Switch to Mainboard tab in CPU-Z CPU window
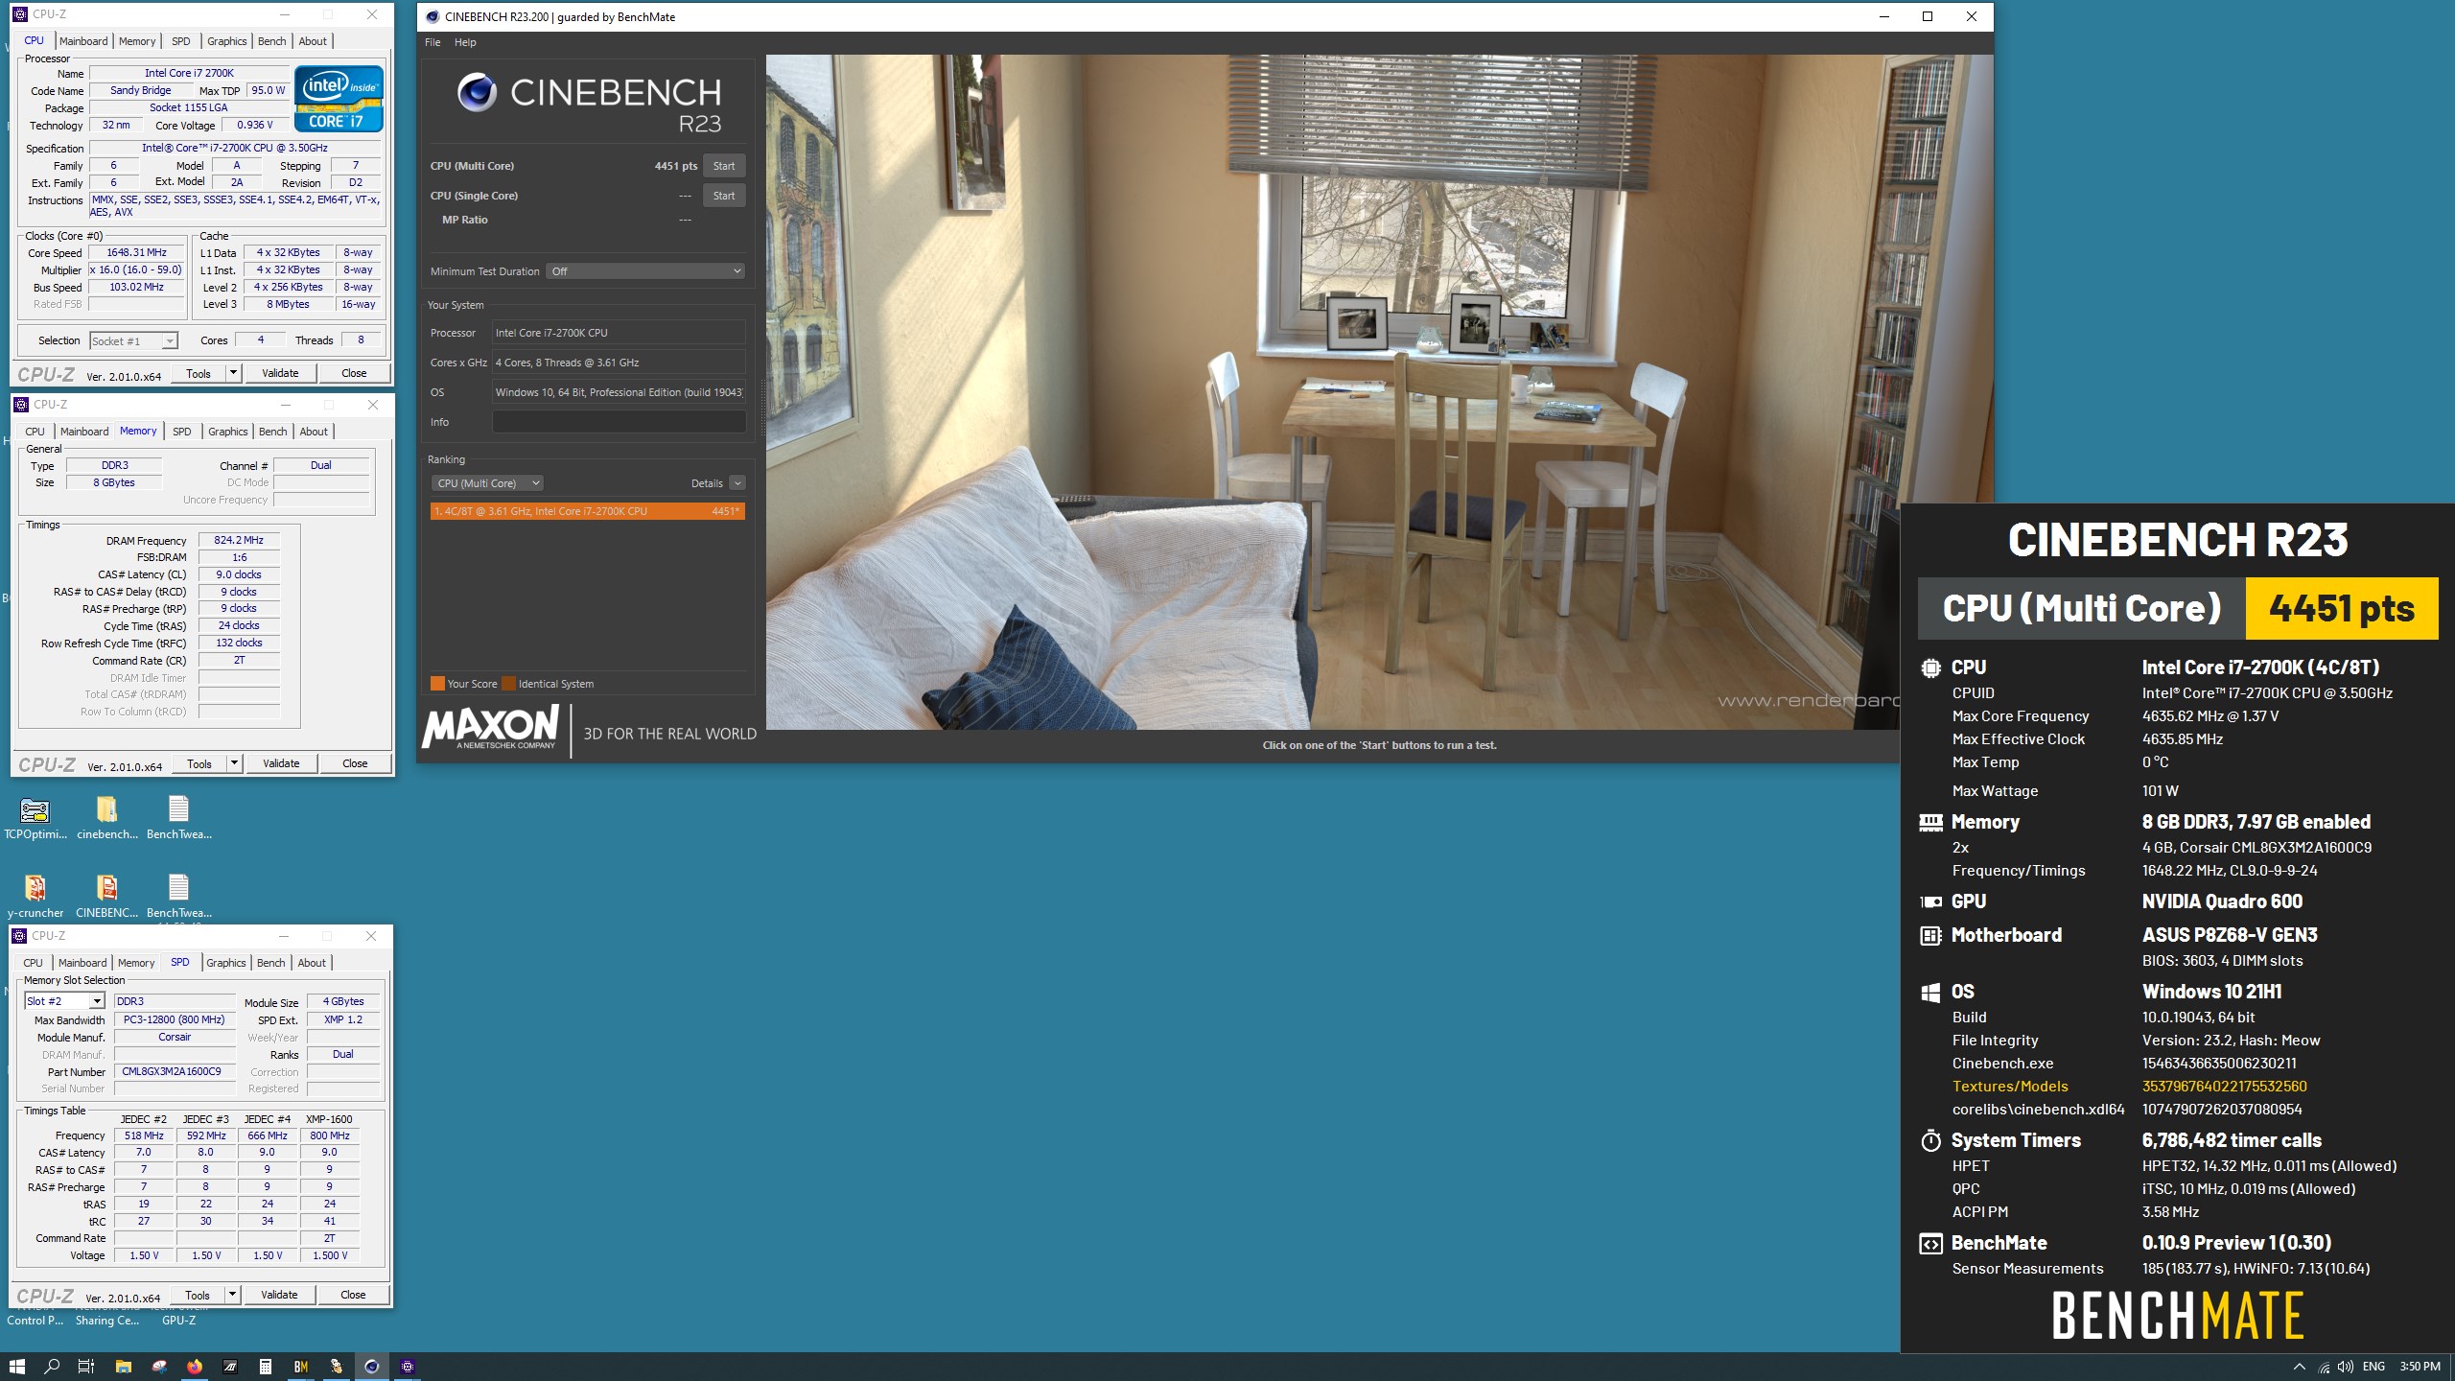2455x1381 pixels. (83, 41)
